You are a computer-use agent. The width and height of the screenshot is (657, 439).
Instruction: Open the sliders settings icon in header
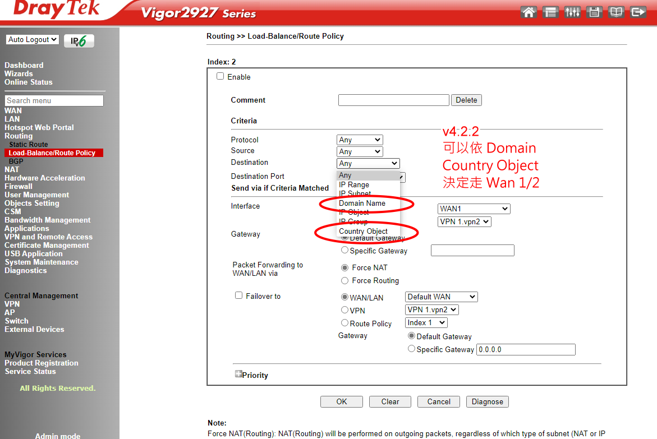point(572,12)
